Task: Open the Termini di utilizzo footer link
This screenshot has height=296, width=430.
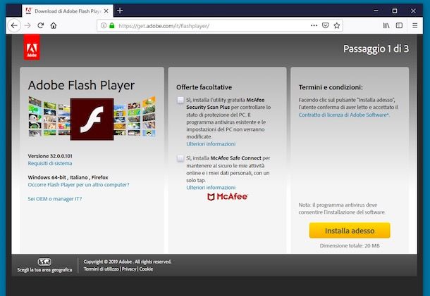Action: pos(102,269)
